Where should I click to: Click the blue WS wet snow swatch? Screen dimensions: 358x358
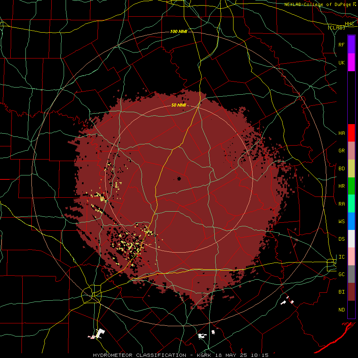click(351, 221)
